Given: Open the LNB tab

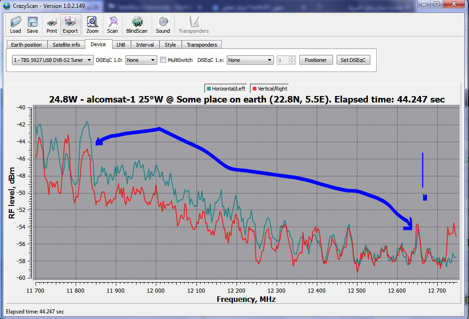Looking at the screenshot, I should (121, 45).
